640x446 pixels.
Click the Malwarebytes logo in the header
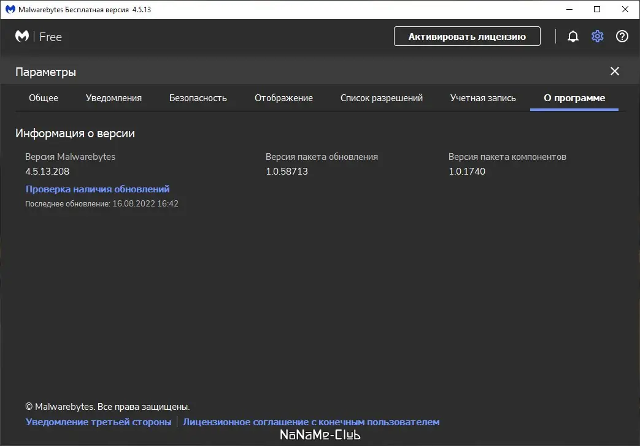(22, 36)
